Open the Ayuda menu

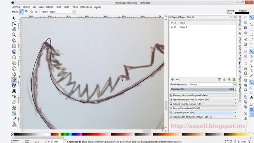(x=98, y=7)
